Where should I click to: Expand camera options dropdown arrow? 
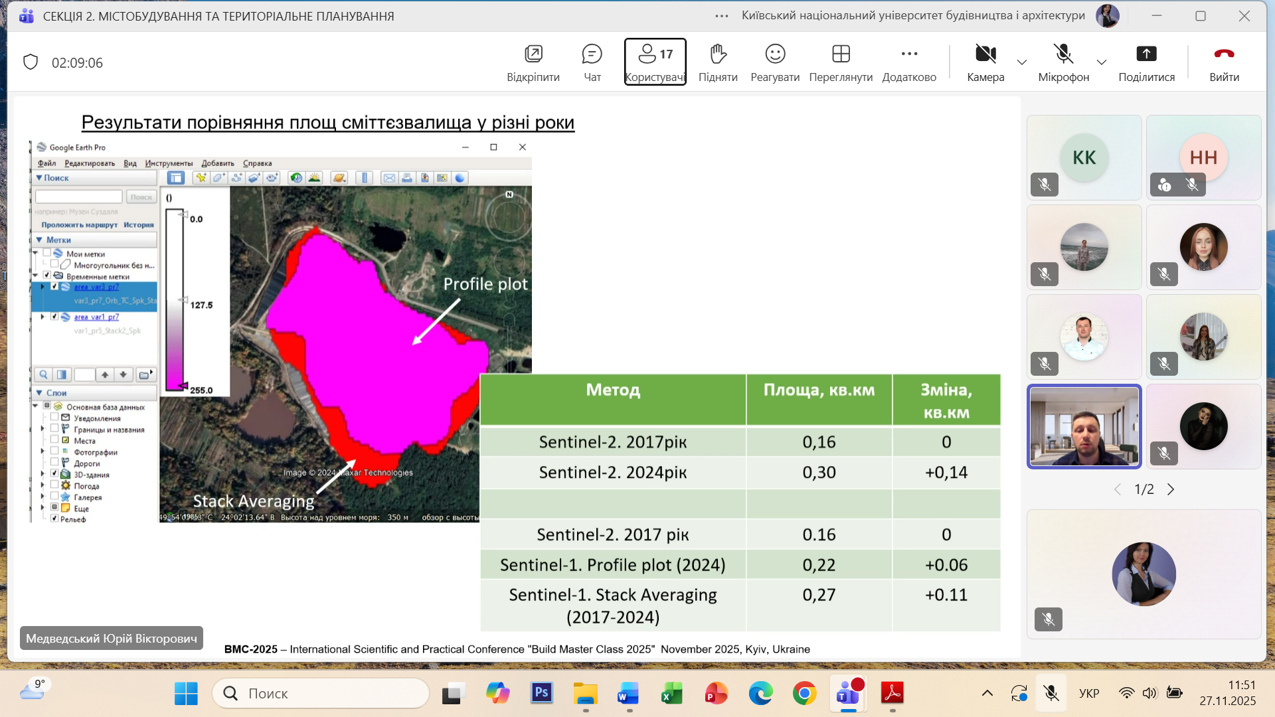1022,62
